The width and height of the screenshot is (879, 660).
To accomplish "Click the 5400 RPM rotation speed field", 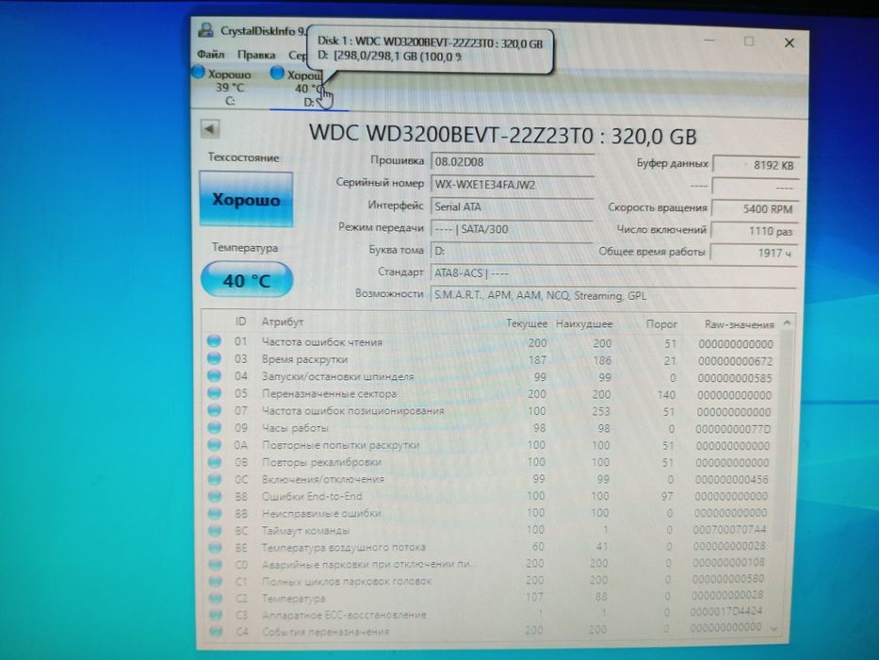I will (755, 208).
